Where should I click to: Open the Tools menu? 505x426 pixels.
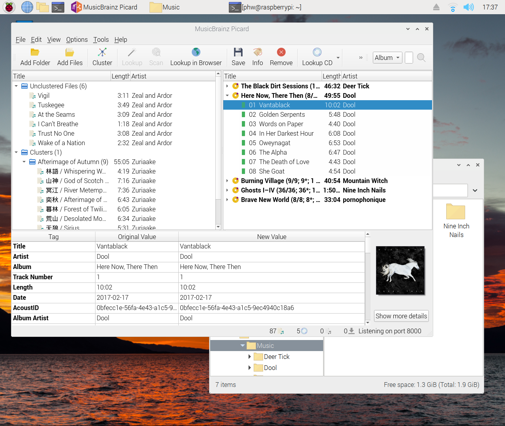pyautogui.click(x=101, y=39)
